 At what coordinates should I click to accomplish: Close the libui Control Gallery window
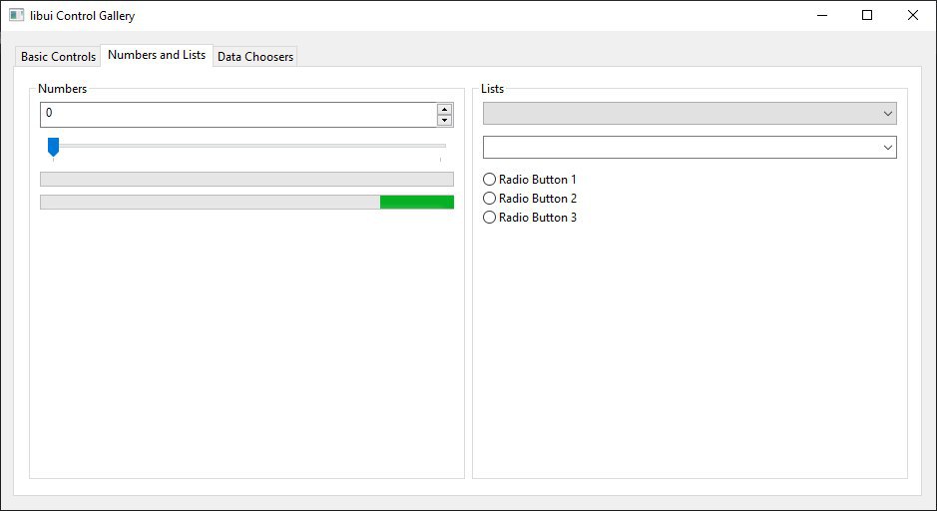pos(912,16)
